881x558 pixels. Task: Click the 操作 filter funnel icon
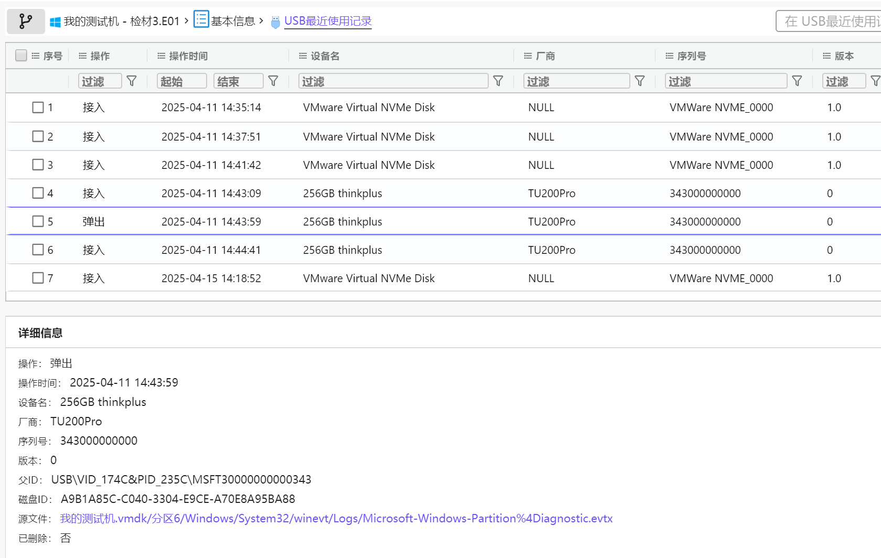pos(132,81)
